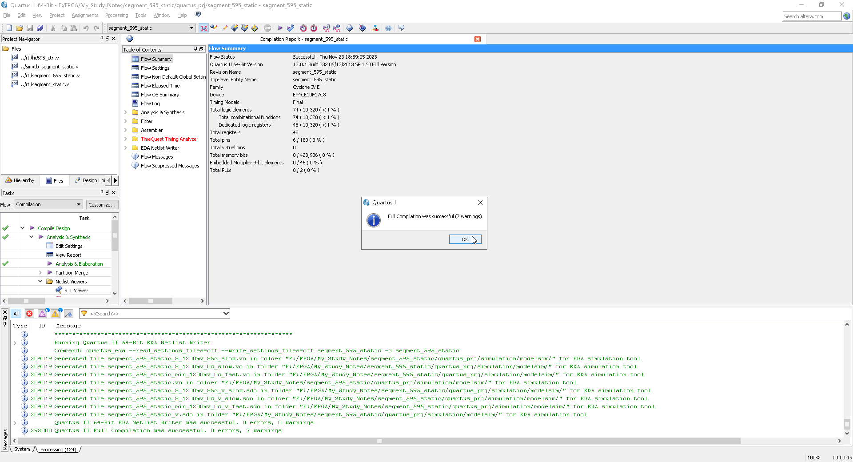The height and width of the screenshot is (462, 853).
Task: Toggle the flagged messages filter
Action: 68,314
